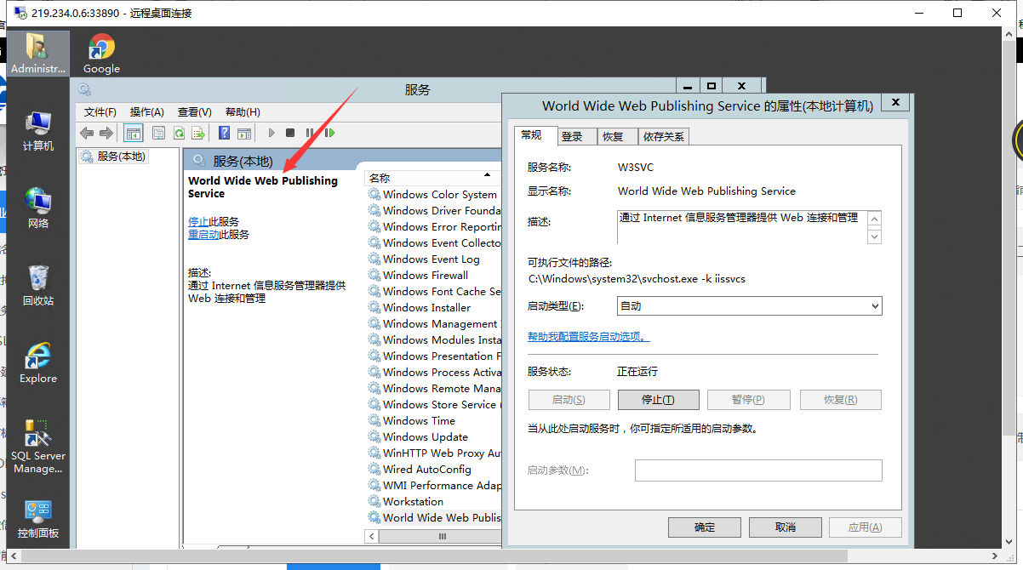Click the Start Service play icon
Screen dimensions: 1023x570
pos(271,133)
